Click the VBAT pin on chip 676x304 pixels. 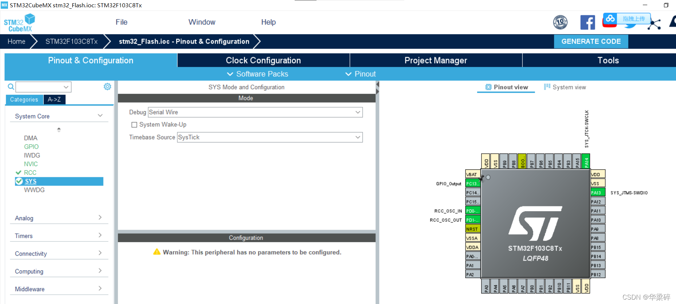point(473,174)
